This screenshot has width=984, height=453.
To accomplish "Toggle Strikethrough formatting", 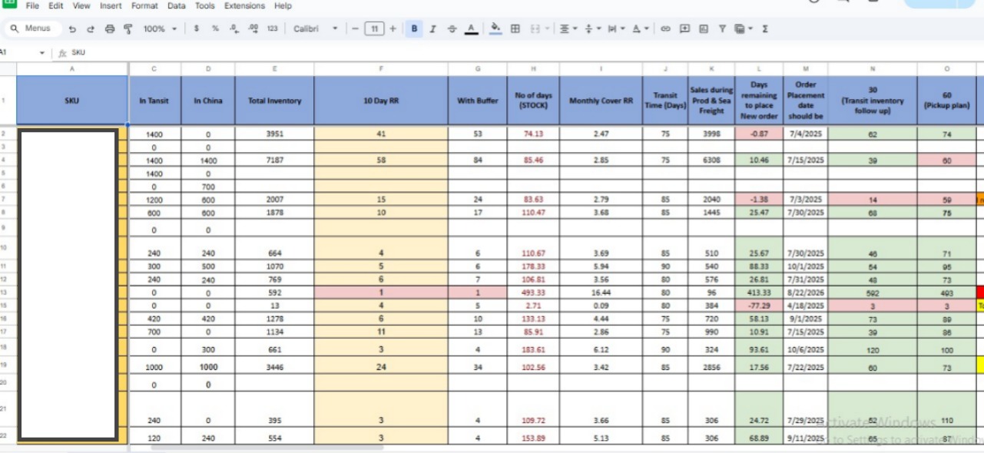I will coord(452,28).
